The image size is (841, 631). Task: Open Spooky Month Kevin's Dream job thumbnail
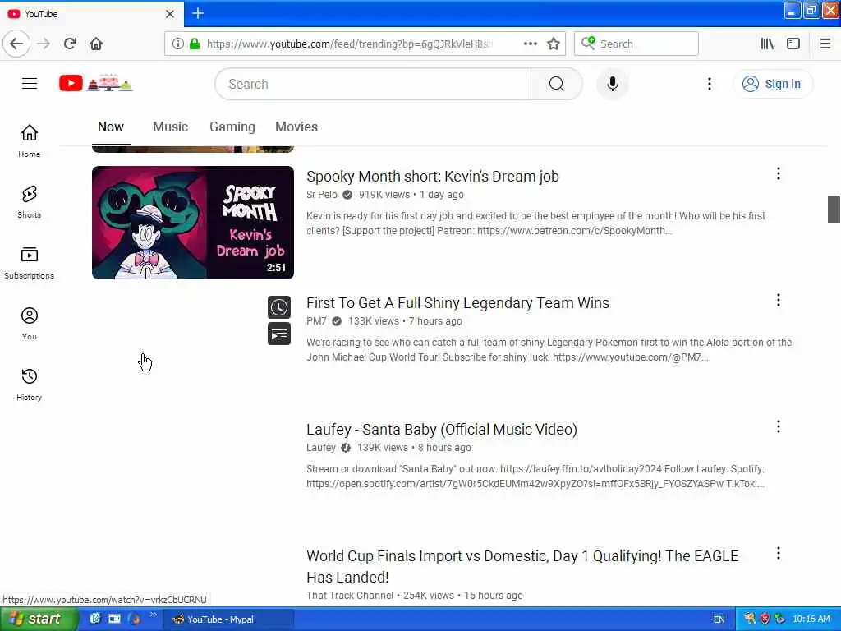(193, 222)
